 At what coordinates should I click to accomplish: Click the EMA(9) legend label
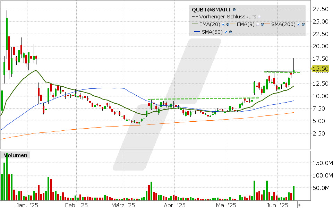click(x=246, y=24)
